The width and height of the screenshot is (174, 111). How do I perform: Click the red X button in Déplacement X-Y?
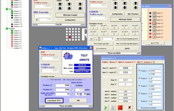[x=129, y=108]
